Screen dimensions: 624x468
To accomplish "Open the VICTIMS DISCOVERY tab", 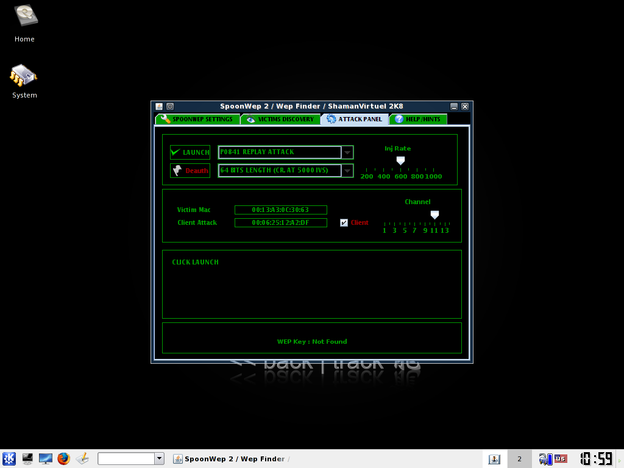I will (280, 119).
